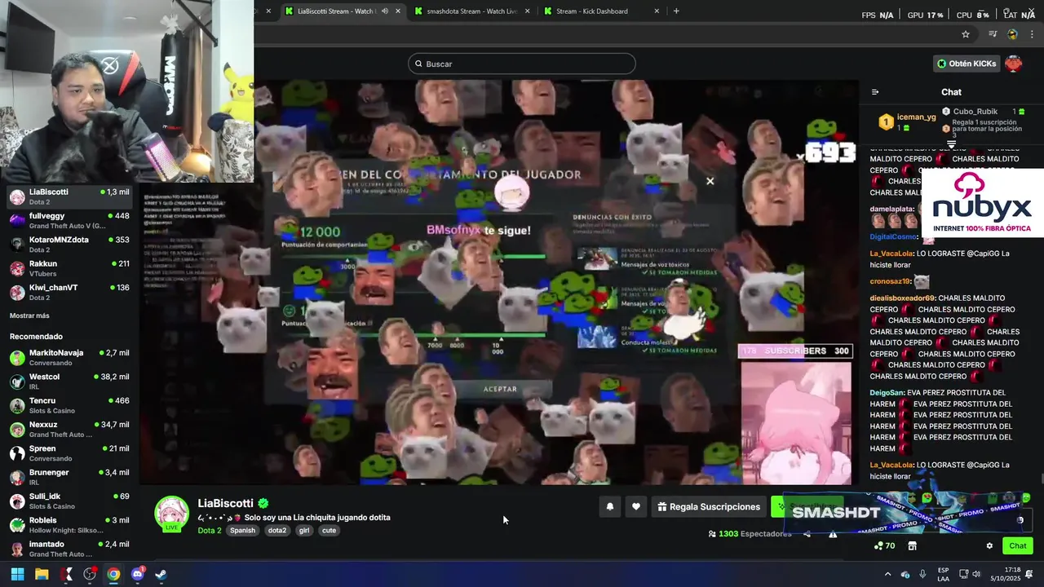1044x587 pixels.
Task: Open Westcol recommended channel
Action: click(69, 382)
